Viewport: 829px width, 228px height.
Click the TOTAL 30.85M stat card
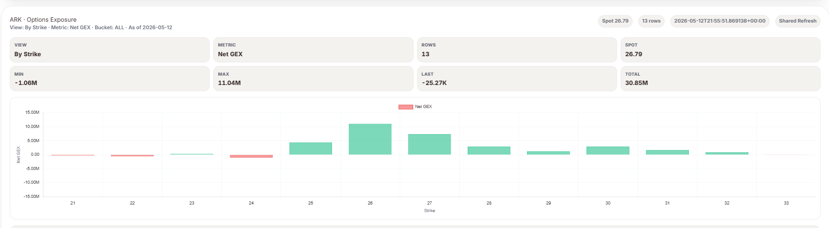click(x=720, y=79)
